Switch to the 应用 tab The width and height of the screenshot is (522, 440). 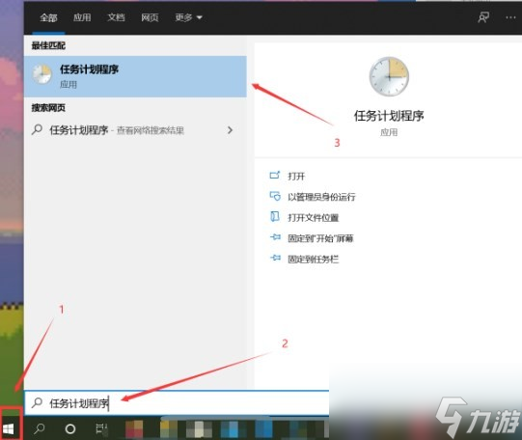click(82, 17)
